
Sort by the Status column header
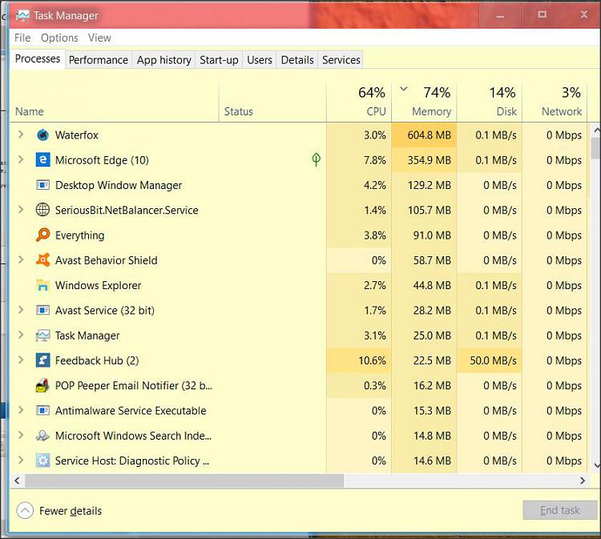coord(272,103)
